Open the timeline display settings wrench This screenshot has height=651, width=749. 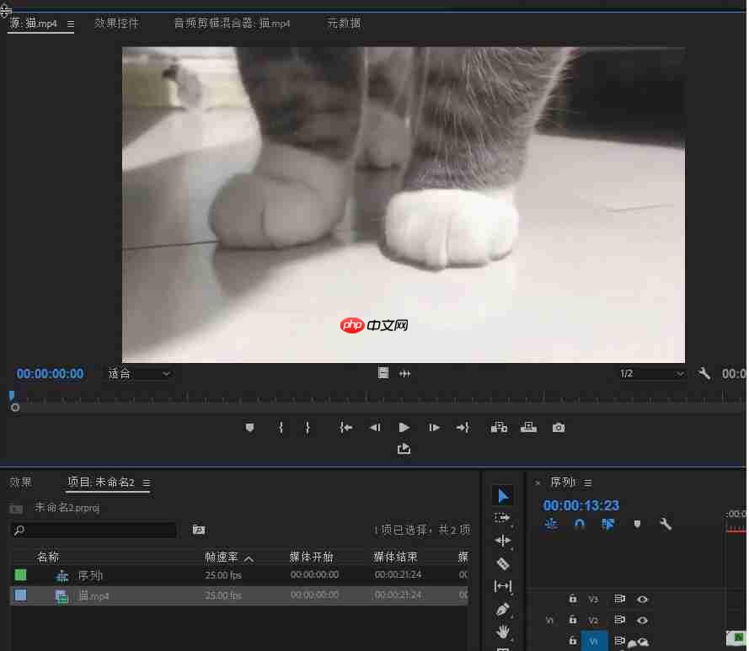[x=665, y=524]
